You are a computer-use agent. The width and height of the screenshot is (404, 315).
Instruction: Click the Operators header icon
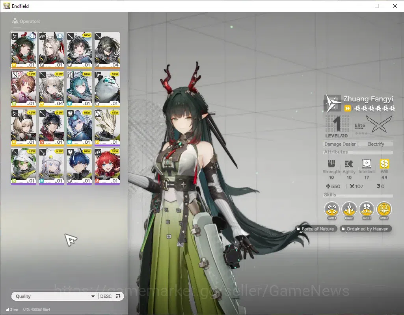pos(15,21)
